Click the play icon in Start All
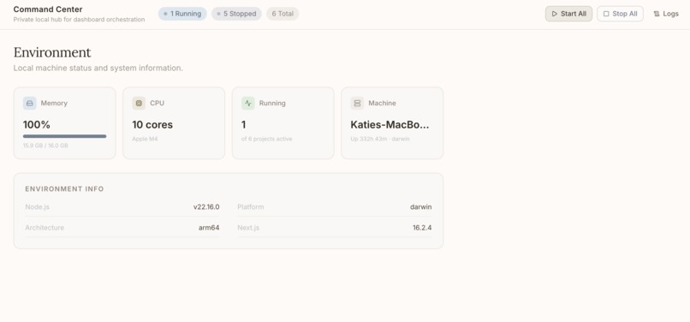The width and height of the screenshot is (690, 322). coord(555,14)
